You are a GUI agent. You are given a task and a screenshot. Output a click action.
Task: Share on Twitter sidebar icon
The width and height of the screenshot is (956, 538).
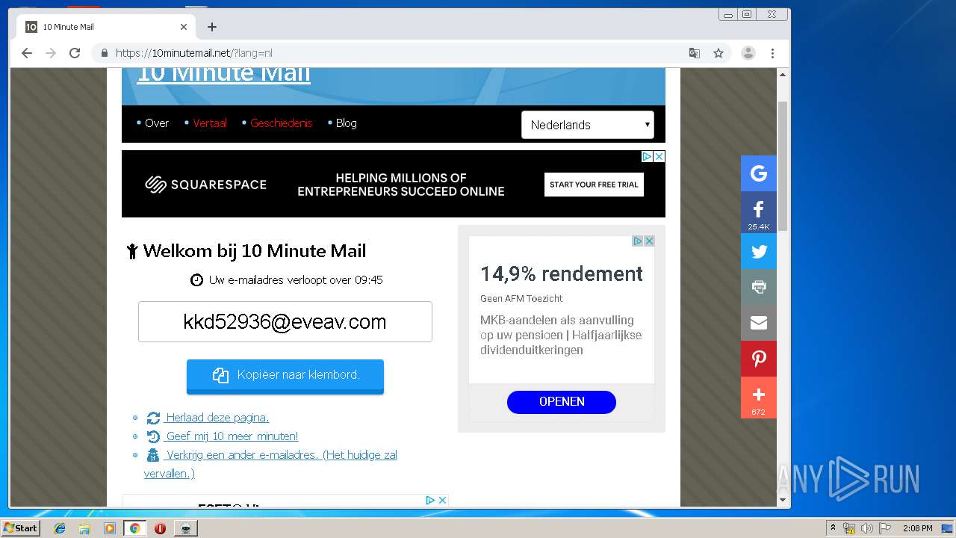pos(759,251)
